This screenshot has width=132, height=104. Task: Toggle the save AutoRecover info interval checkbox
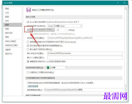click(x=28, y=30)
